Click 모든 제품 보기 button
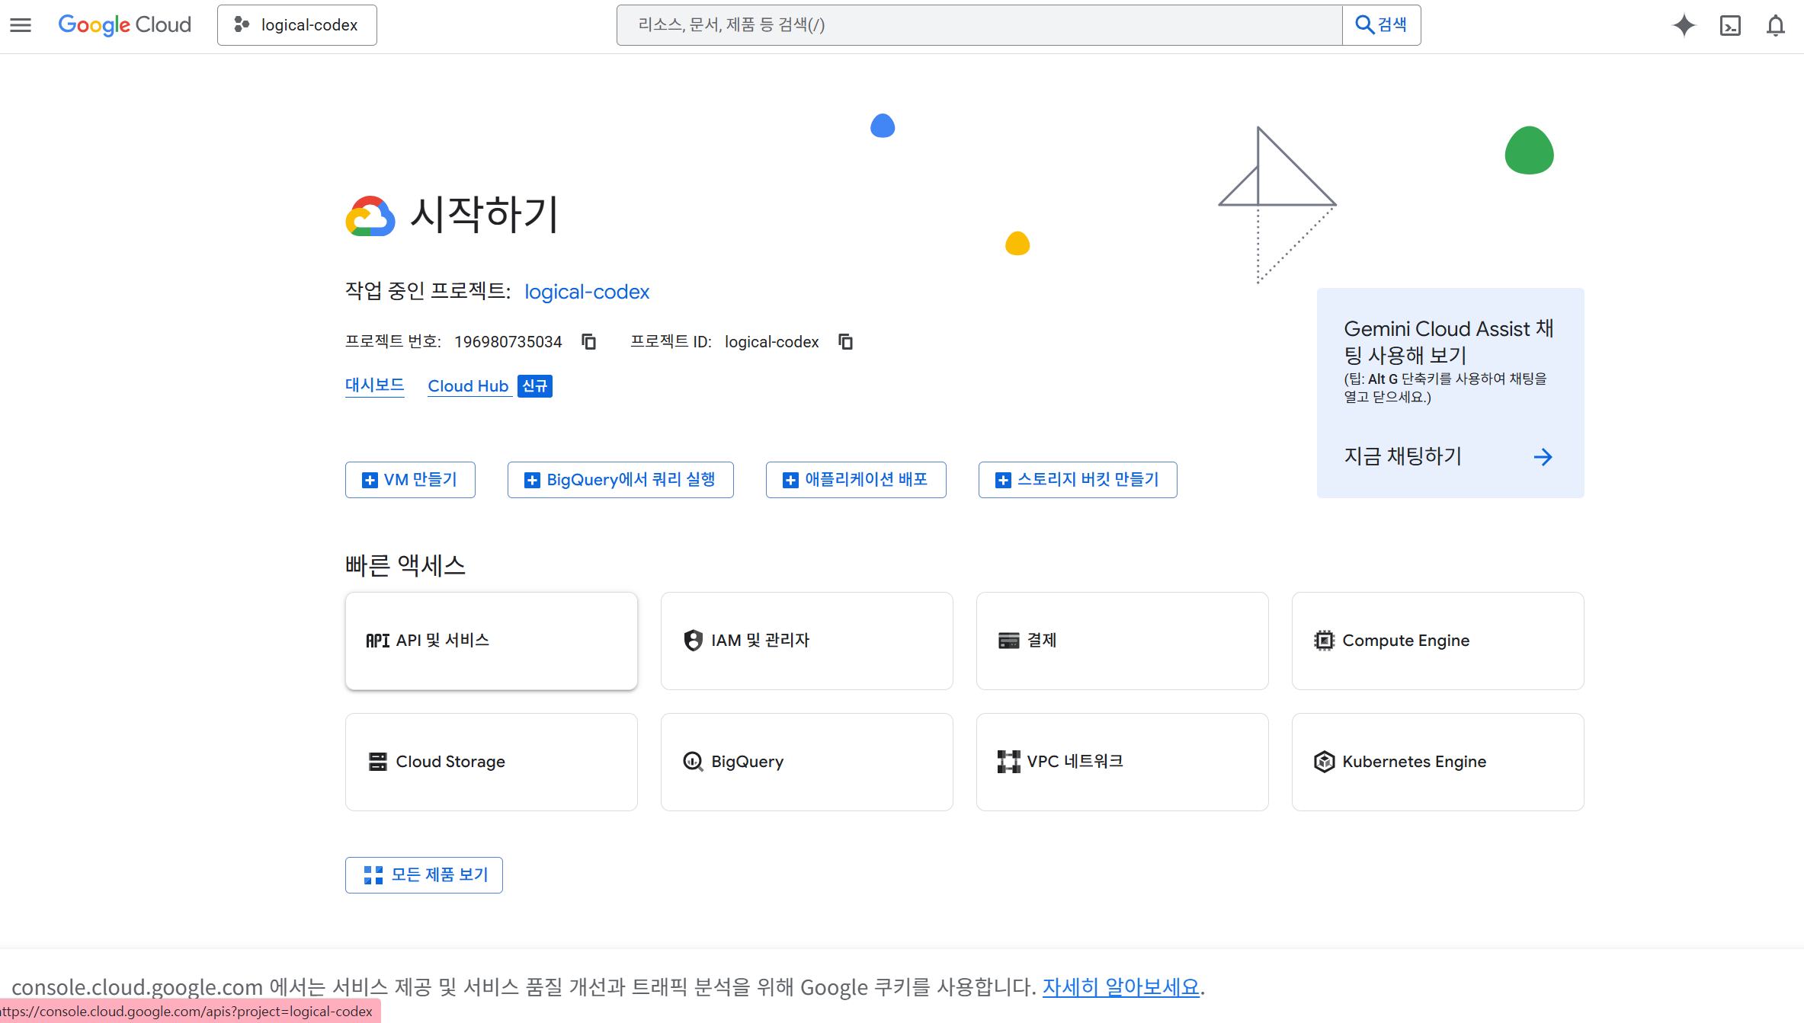Screen dimensions: 1804x1023 [x=424, y=874]
